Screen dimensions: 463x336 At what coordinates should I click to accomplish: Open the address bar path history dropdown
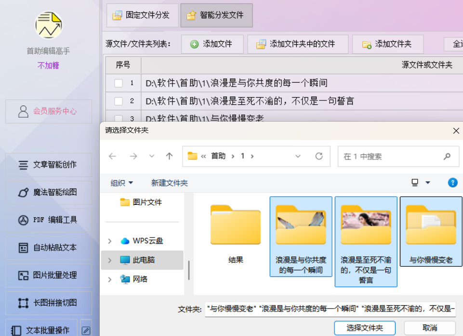298,156
